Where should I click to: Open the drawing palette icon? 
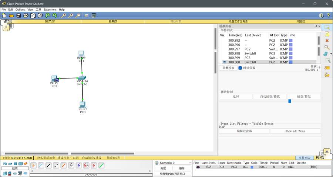(87, 15)
